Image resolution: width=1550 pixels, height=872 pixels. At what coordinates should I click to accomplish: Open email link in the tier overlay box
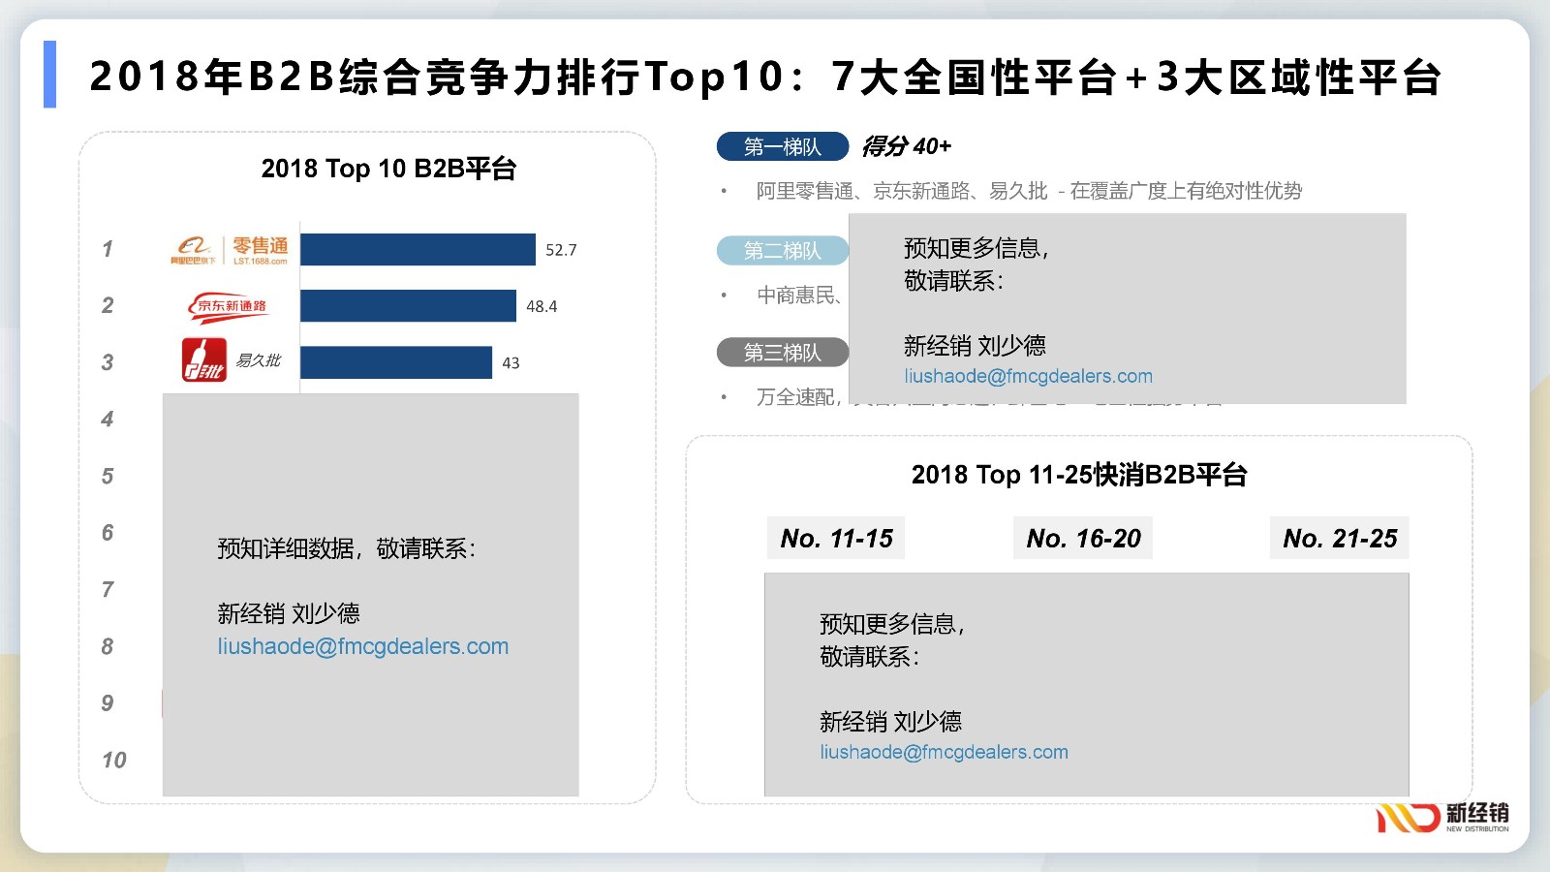pos(1029,376)
